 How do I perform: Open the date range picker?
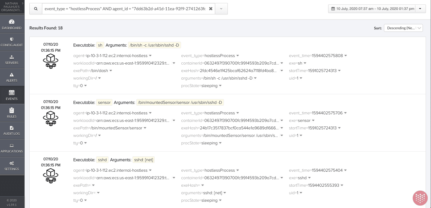click(x=377, y=9)
